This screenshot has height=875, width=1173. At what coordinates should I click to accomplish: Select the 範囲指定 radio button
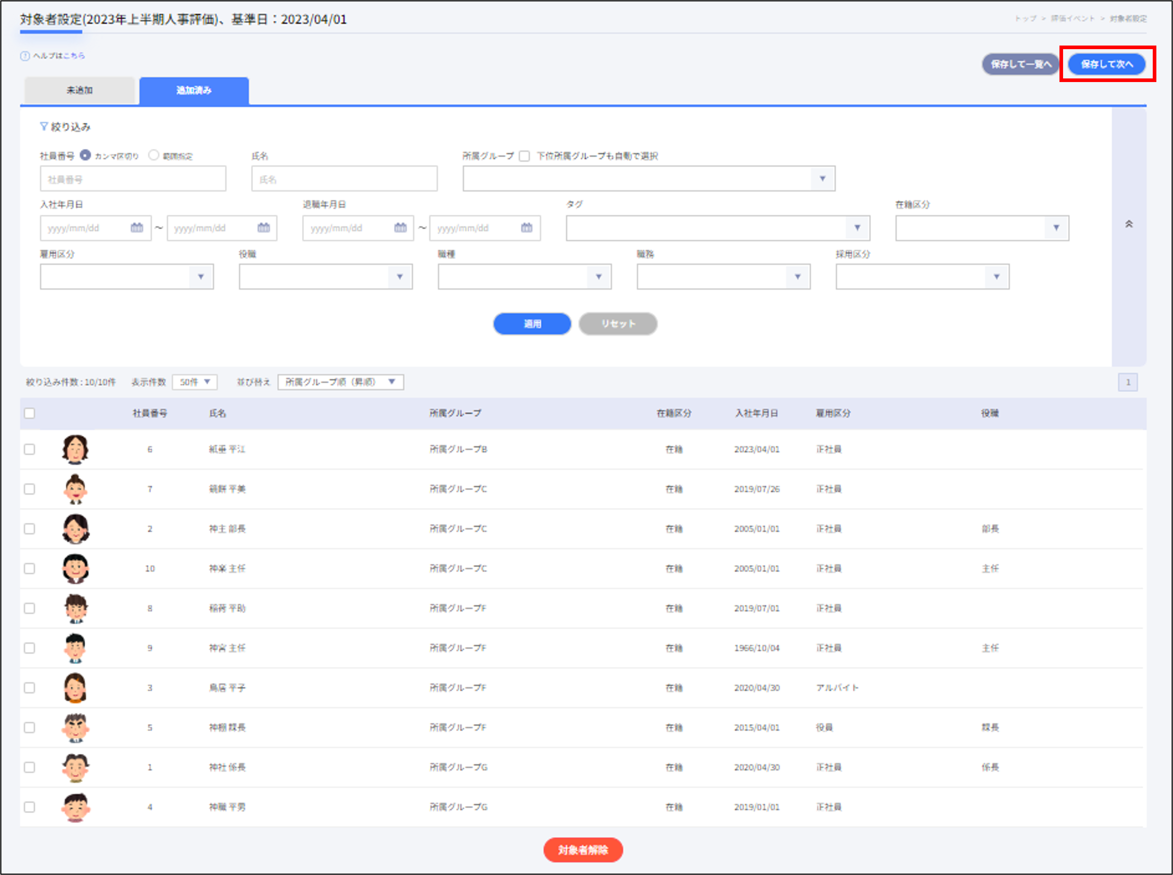(x=154, y=155)
